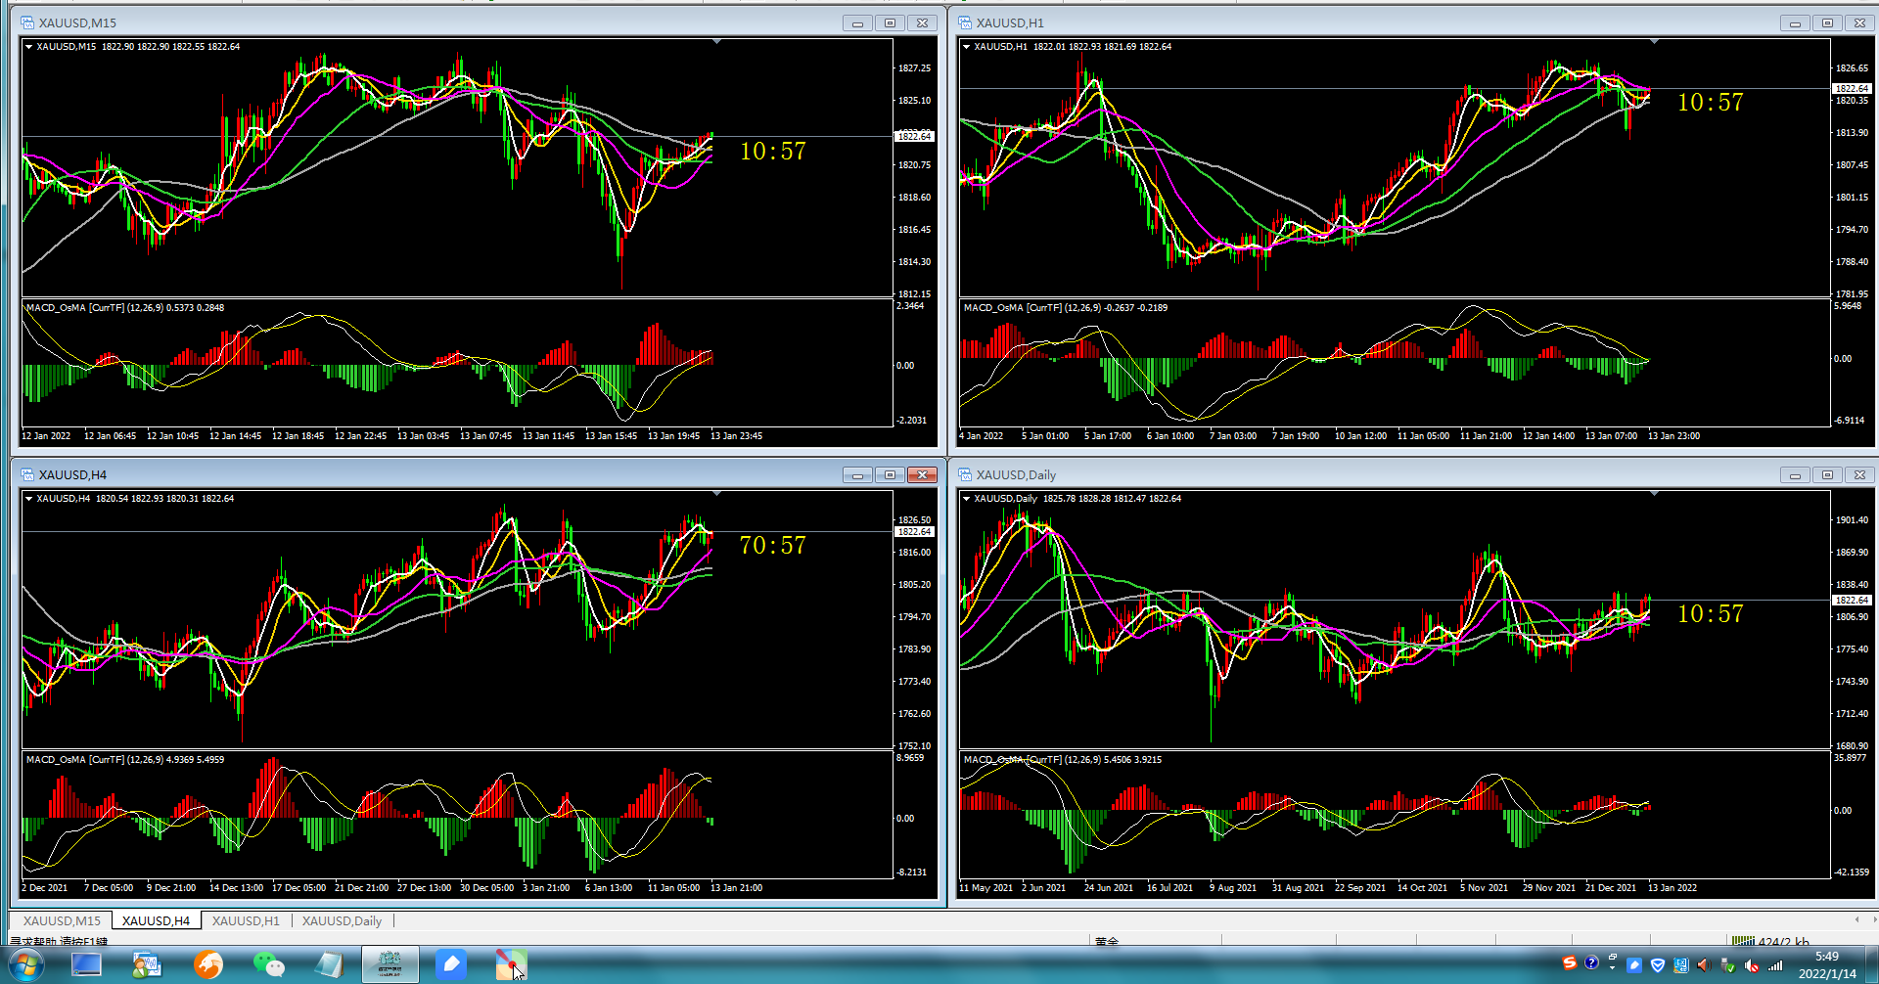Switch to the XAUUSD,M15 tab
1879x984 pixels.
coord(62,920)
